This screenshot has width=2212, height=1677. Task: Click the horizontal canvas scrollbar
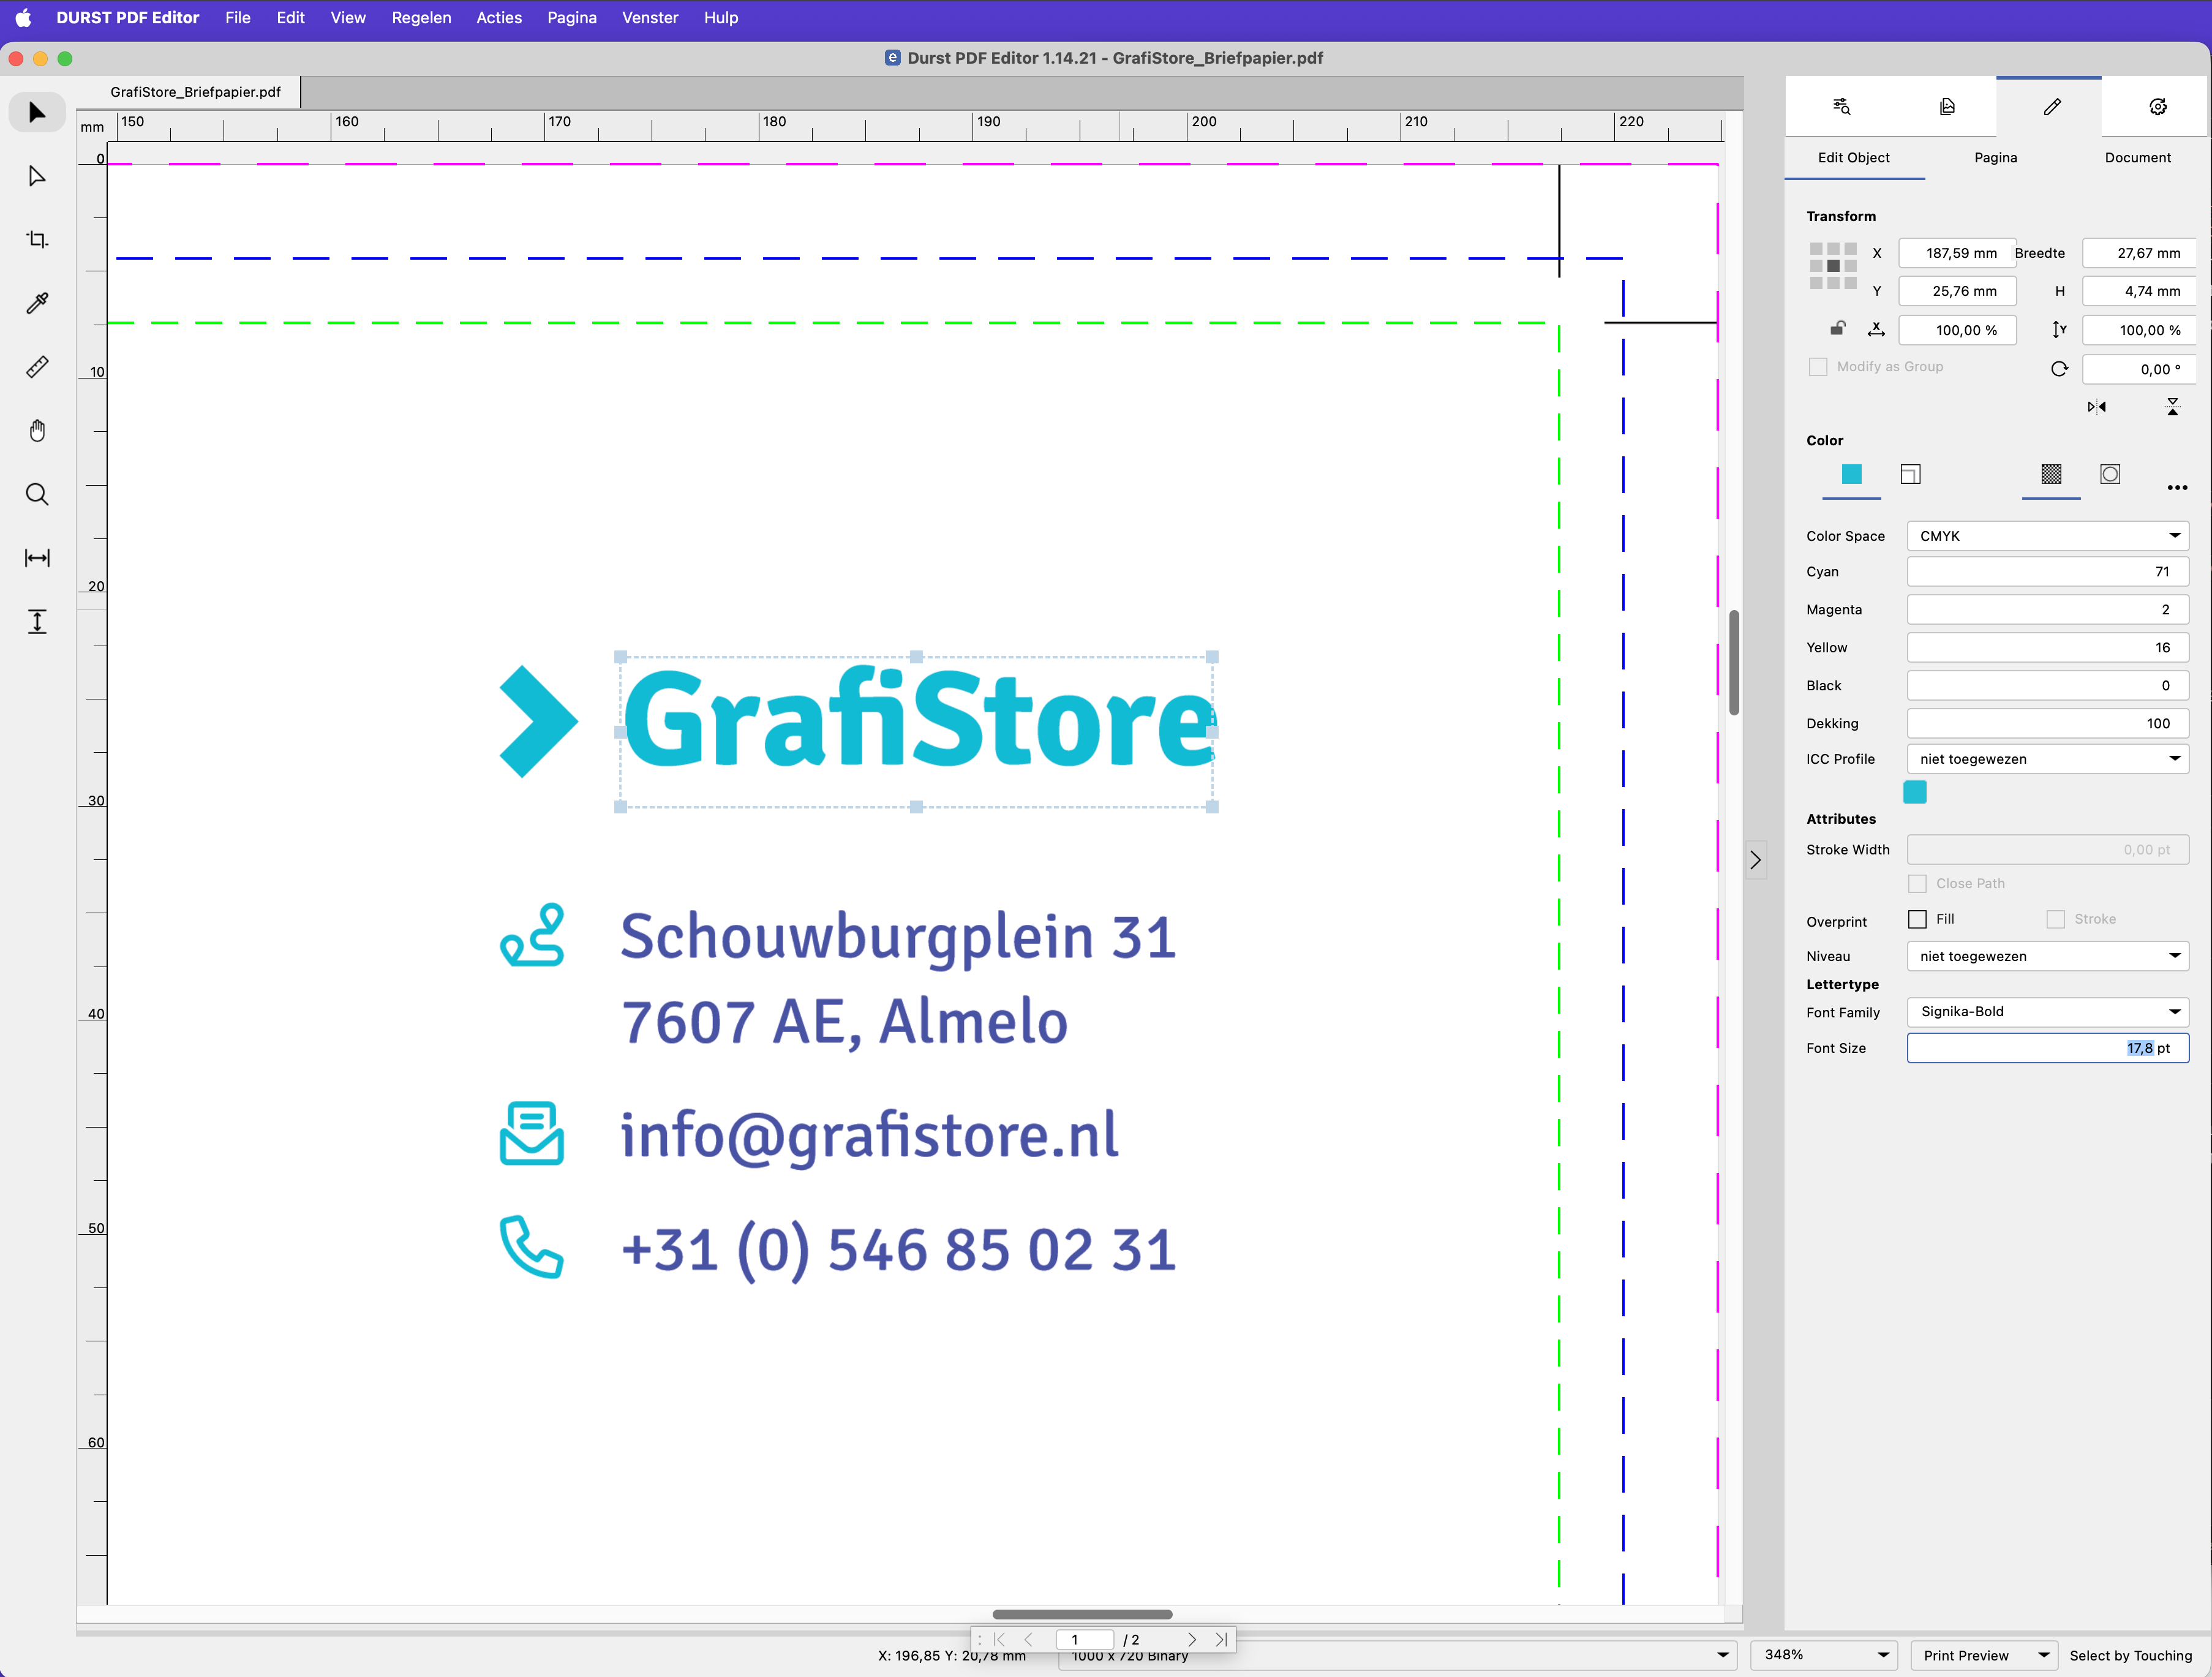(x=1082, y=1614)
